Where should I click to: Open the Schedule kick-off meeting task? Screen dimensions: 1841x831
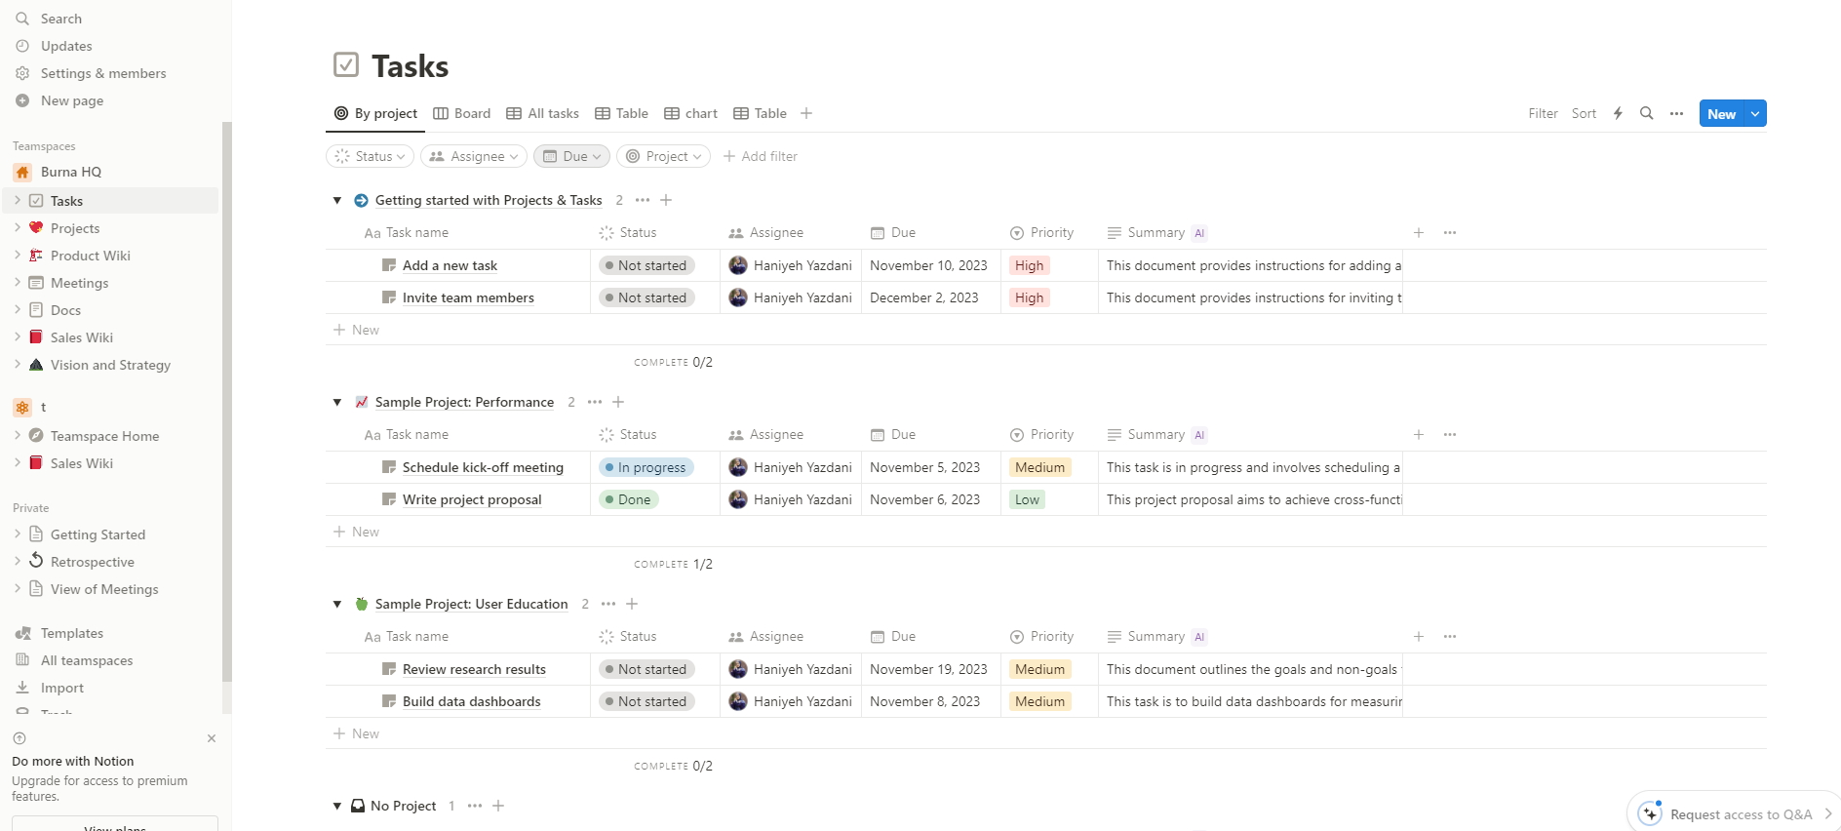click(483, 467)
